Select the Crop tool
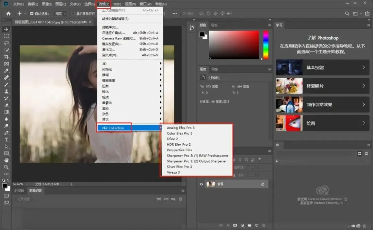373x230 pixels. [6, 57]
